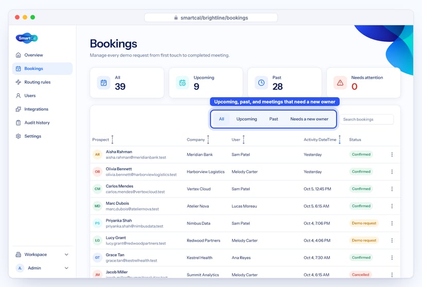Select the Past filter tab
This screenshot has height=287, width=422.
274,119
